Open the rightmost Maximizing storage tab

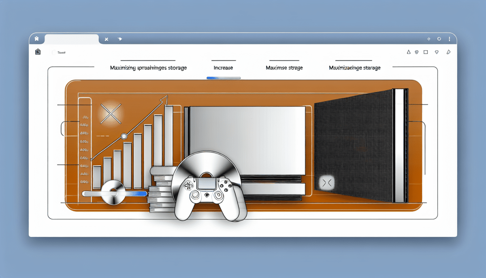[354, 68]
